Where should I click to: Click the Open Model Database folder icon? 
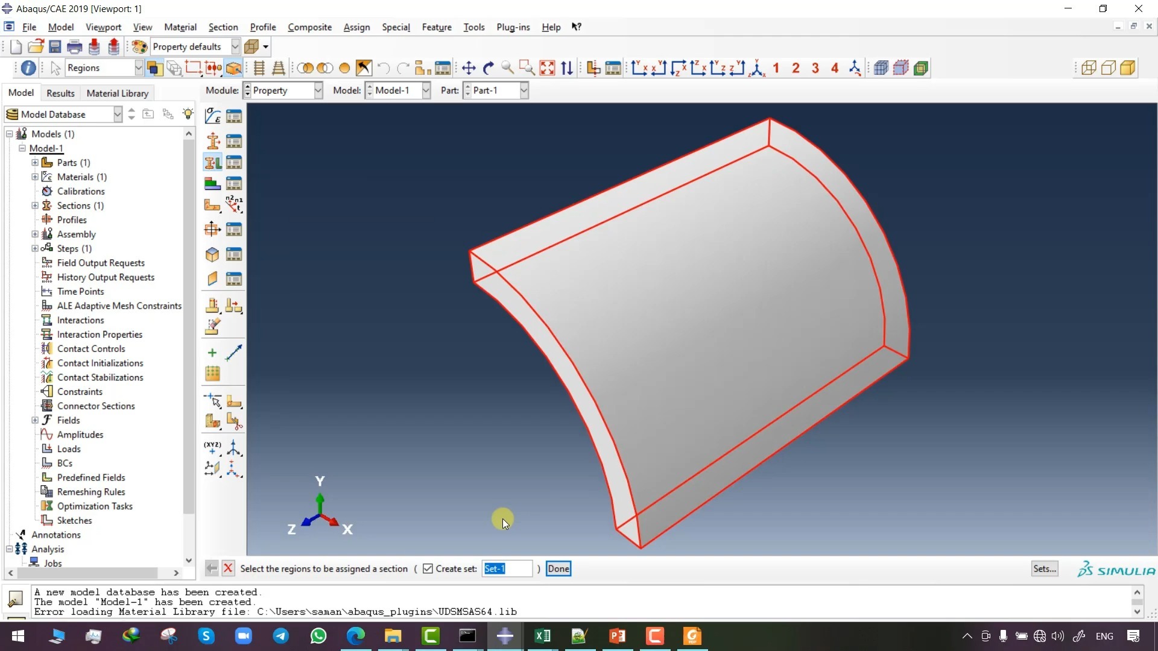[x=36, y=46]
